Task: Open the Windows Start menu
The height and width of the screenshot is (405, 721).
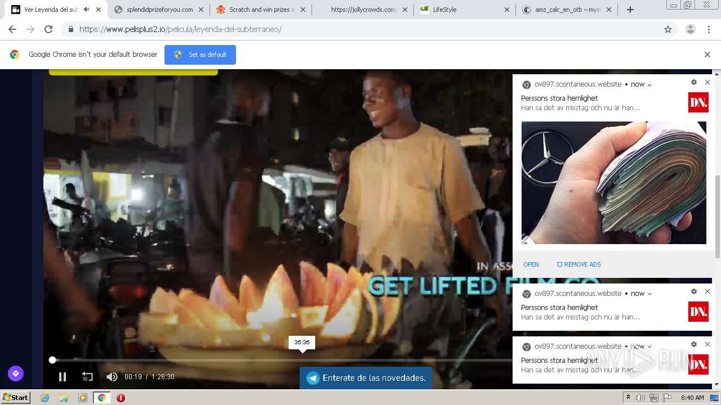Action: (15, 397)
